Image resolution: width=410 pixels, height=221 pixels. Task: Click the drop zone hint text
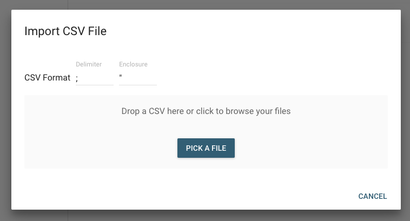pyautogui.click(x=206, y=111)
